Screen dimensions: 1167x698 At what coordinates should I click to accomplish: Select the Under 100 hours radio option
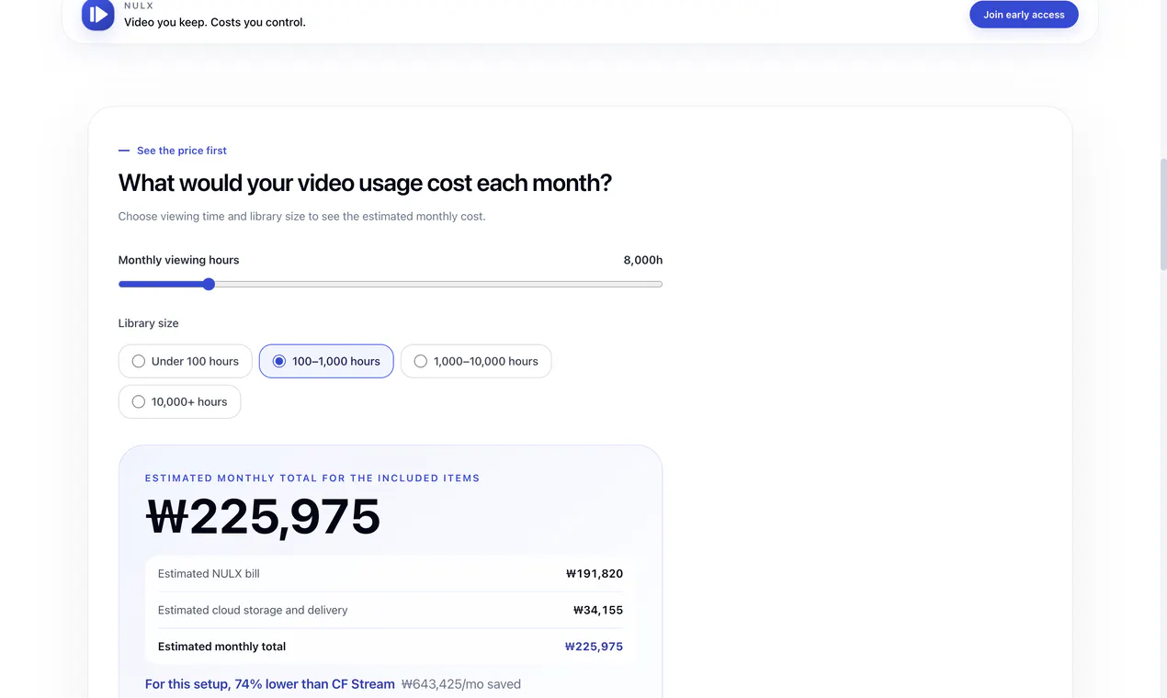click(x=186, y=361)
